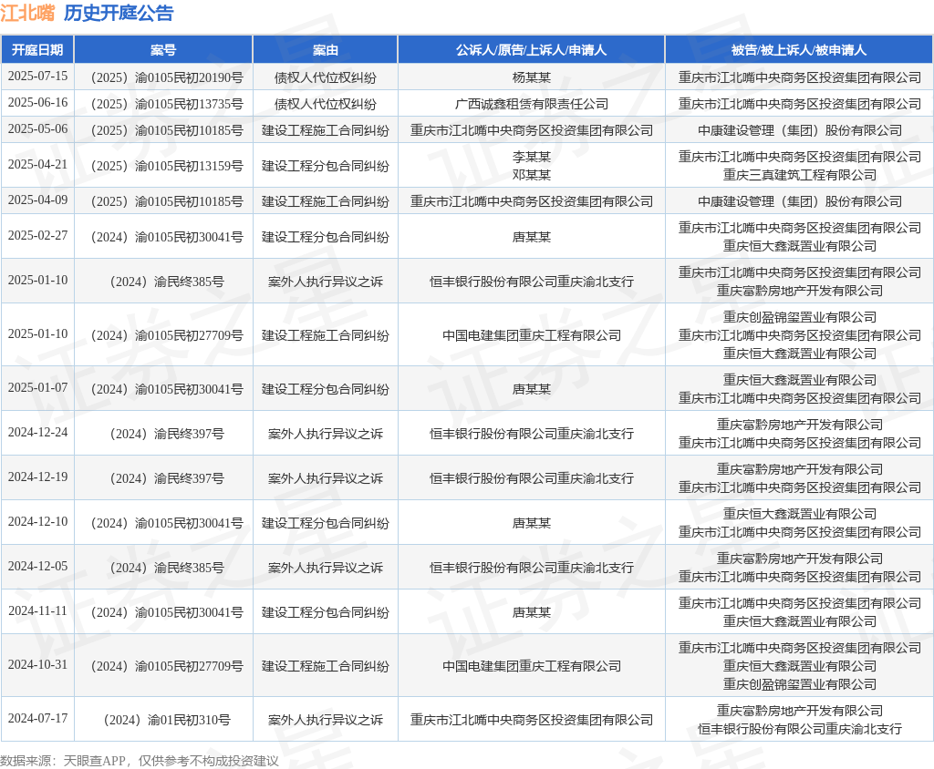This screenshot has height=769, width=934.
Task: Click the 江北嘴 title text
Action: (x=27, y=13)
